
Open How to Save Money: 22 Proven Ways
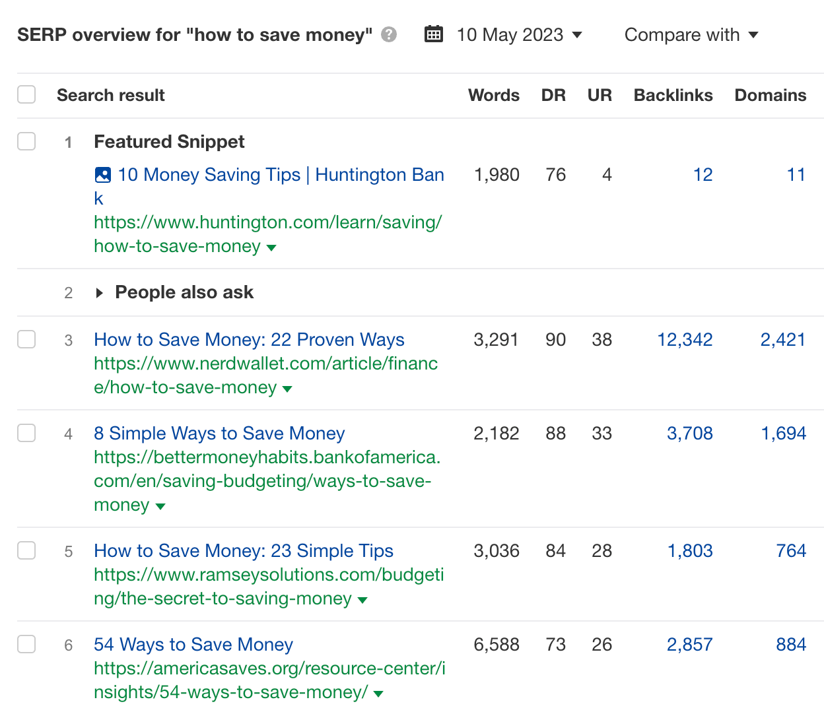tap(249, 339)
